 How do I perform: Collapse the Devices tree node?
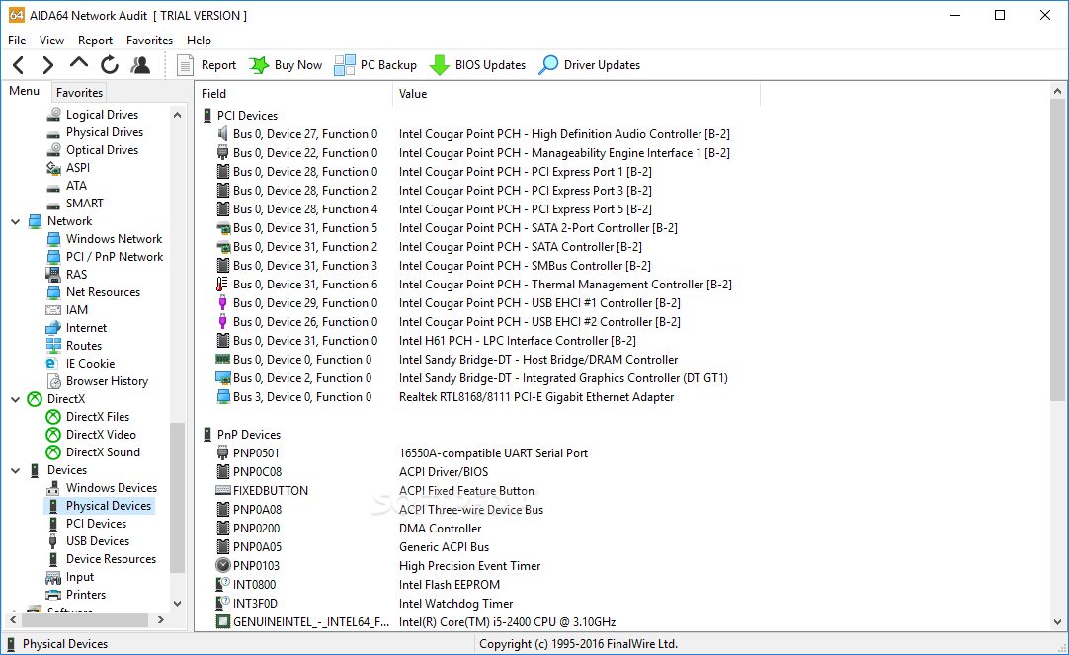click(16, 470)
